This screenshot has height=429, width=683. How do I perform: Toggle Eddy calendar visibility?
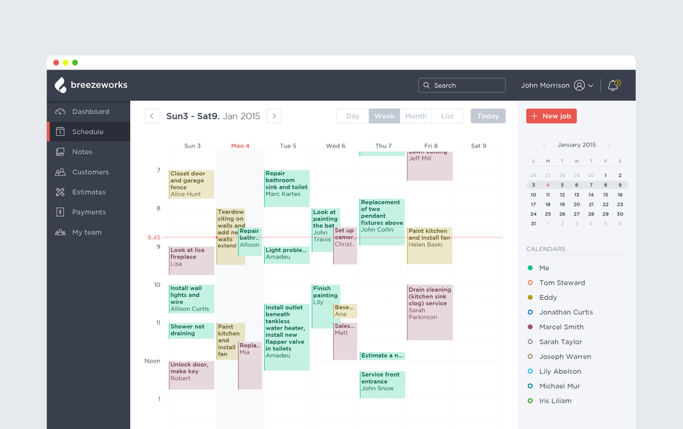[x=530, y=298]
